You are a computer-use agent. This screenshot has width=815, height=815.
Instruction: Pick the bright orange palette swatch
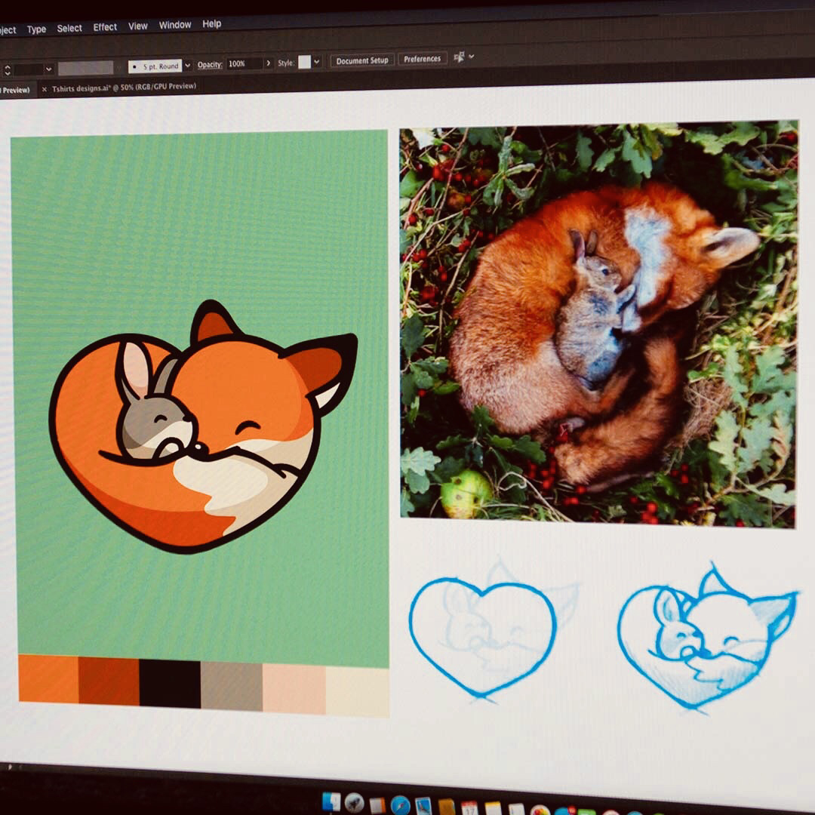click(48, 678)
